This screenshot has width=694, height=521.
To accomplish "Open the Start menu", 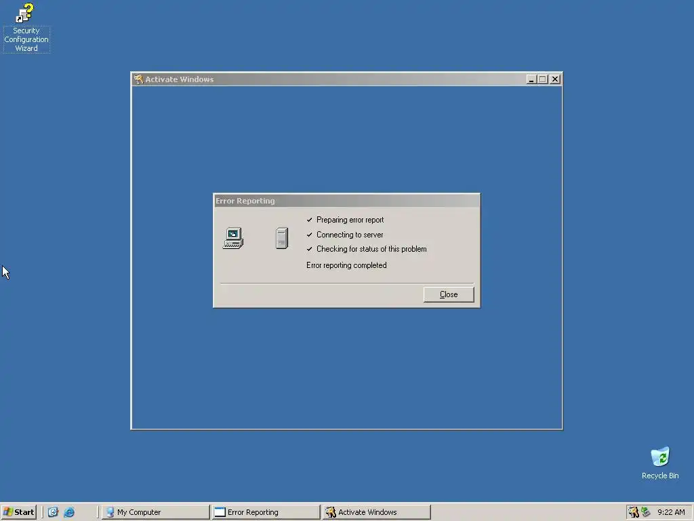I will pyautogui.click(x=18, y=512).
